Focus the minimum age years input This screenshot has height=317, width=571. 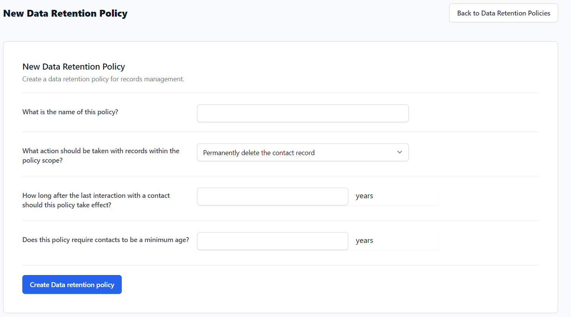tap(272, 241)
